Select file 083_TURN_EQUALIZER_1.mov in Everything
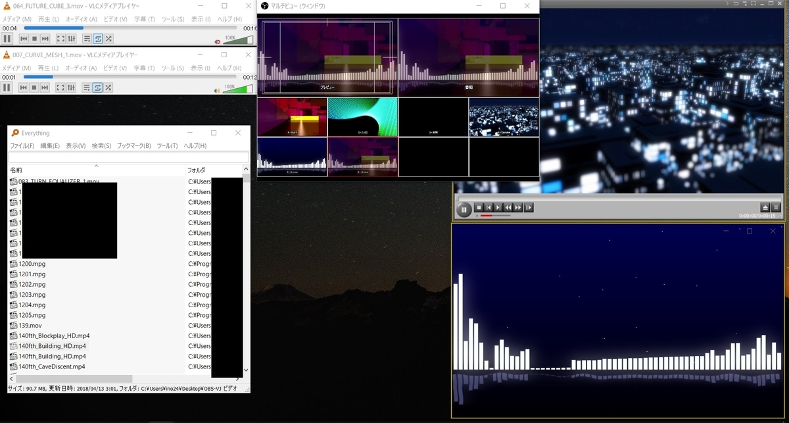Viewport: 789px width, 423px height. 59,182
